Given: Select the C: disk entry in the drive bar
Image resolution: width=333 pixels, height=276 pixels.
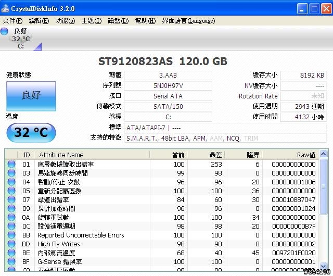Looking at the screenshot, I should (21, 39).
